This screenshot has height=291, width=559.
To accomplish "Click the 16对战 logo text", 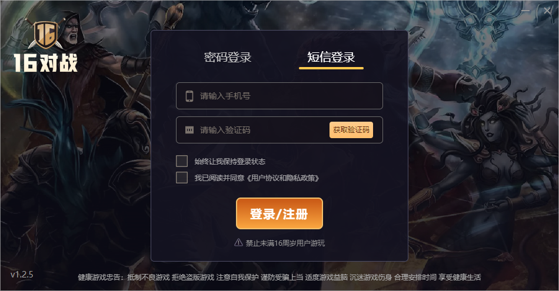I will (46, 63).
